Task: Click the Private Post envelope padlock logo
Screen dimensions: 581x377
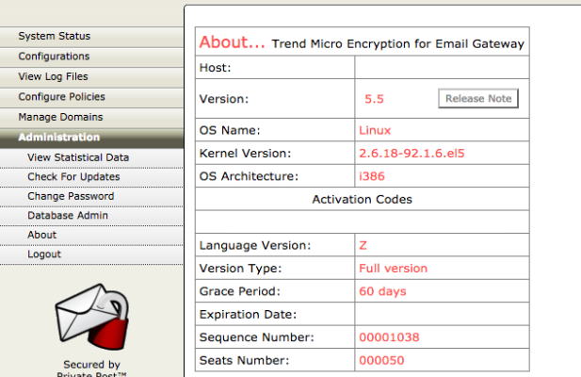Action: (x=90, y=315)
